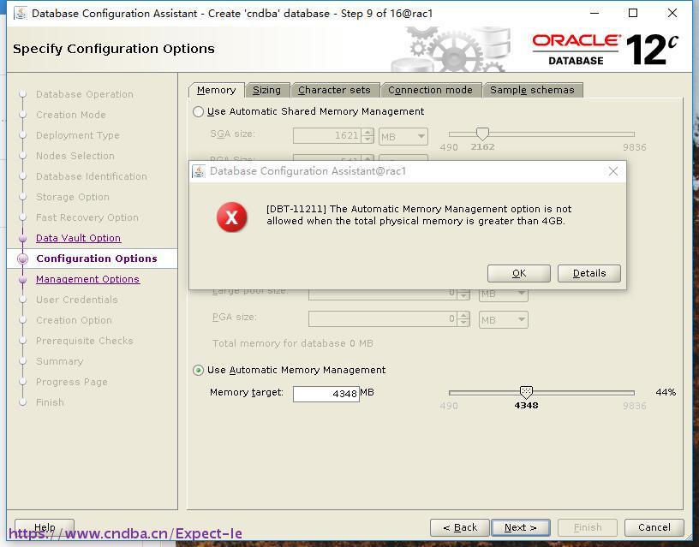Open Help for this wizard
699x547 pixels.
(x=45, y=527)
